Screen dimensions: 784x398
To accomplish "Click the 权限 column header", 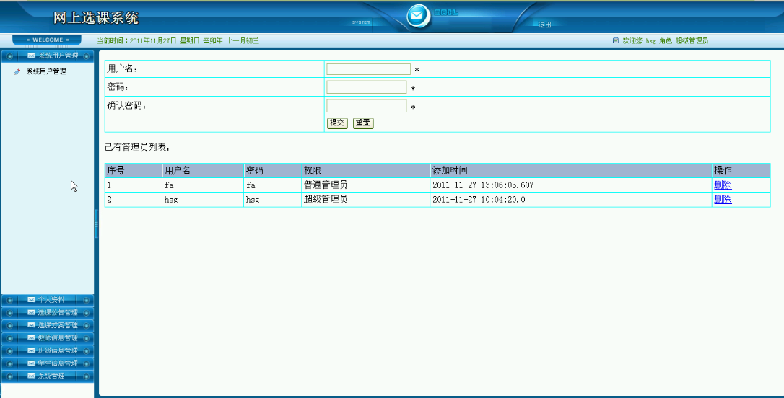I will (366, 171).
